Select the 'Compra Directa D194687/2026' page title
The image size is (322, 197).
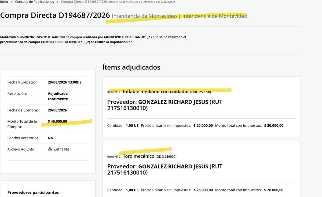point(55,15)
